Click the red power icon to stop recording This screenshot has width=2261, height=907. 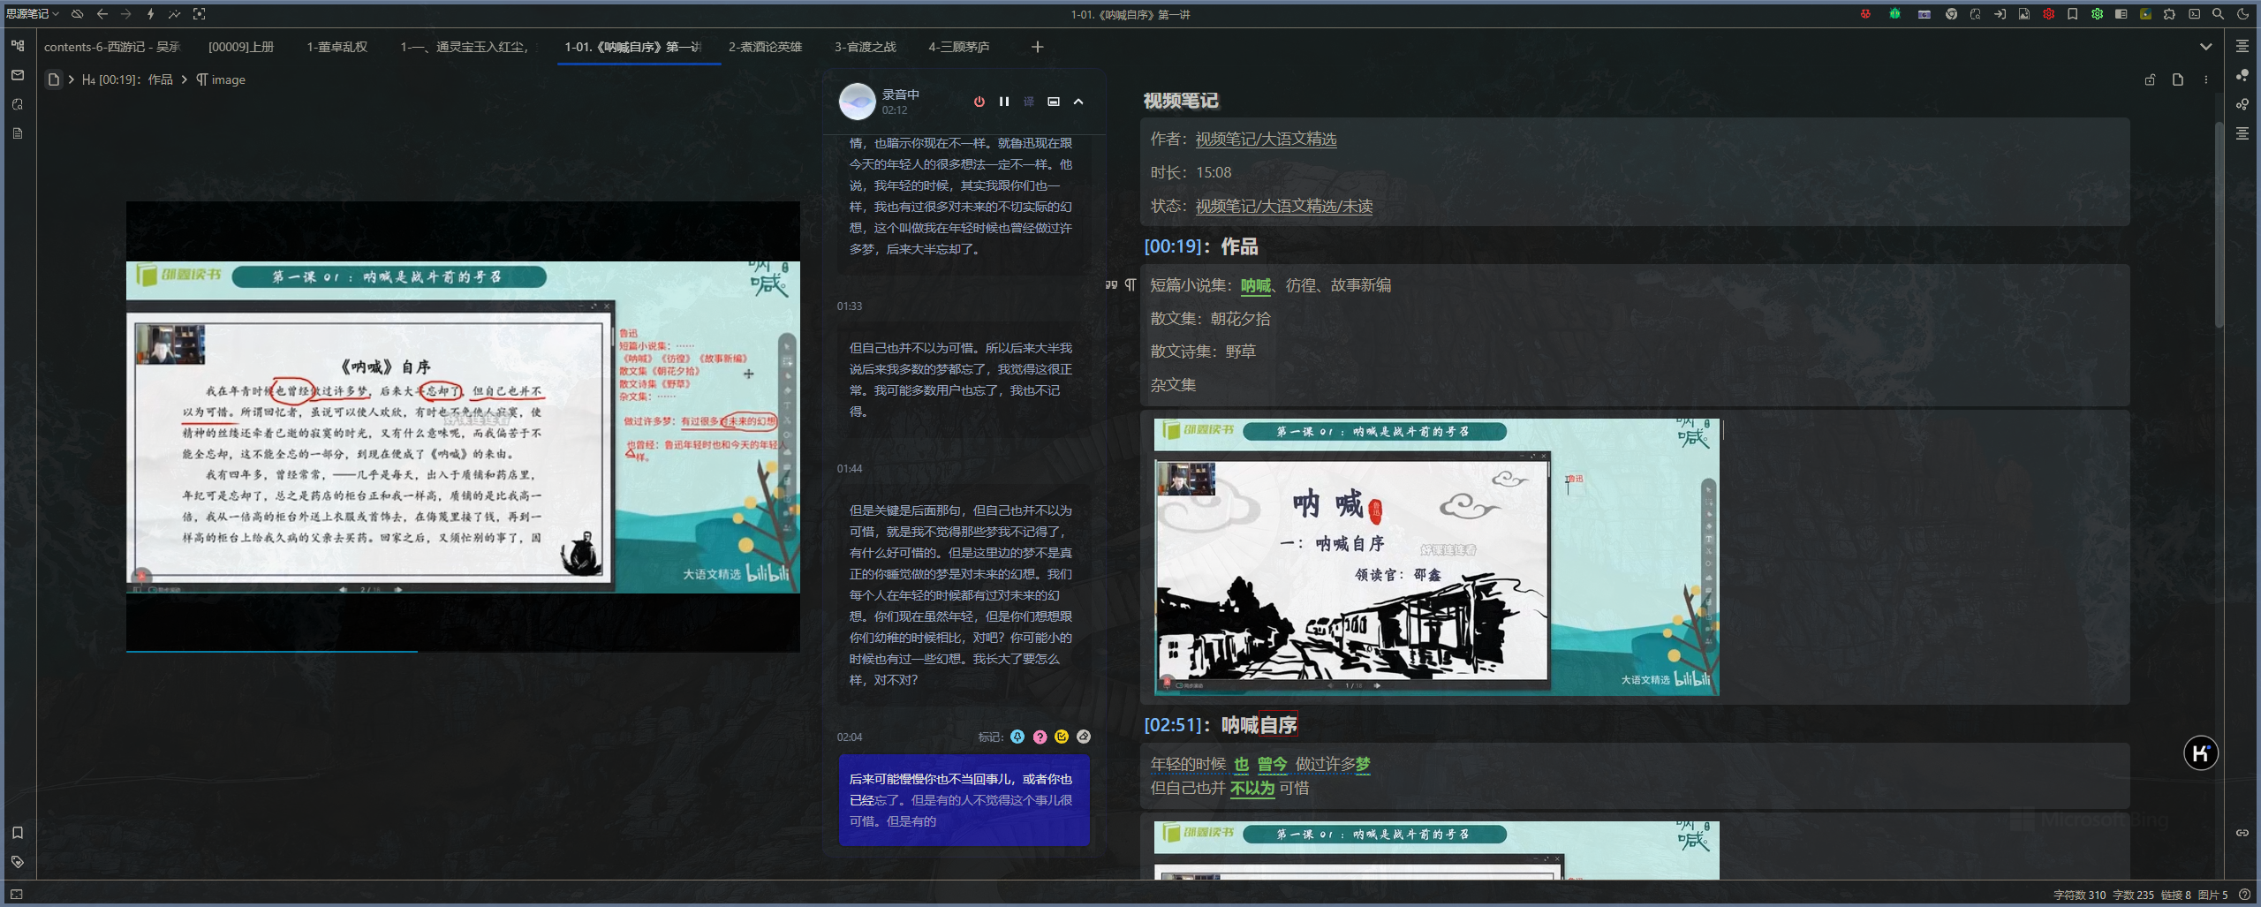coord(979,102)
